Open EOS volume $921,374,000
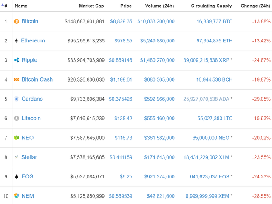Viewport: 272px width, 204px height. 159,177
